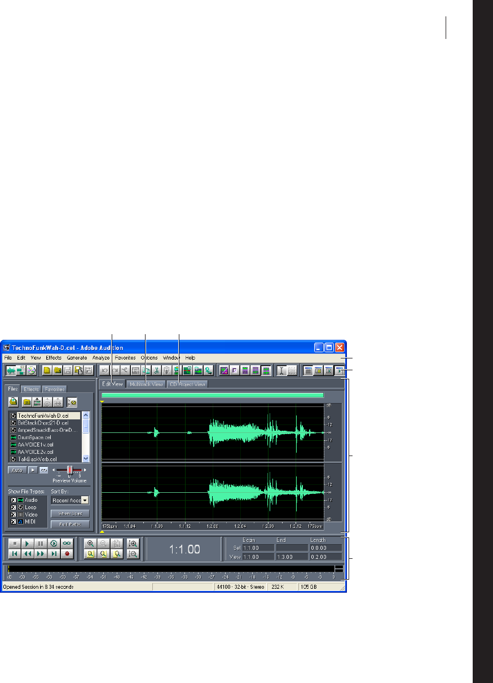Click the Fast Forward transport button
The height and width of the screenshot is (683, 493).
pyautogui.click(x=41, y=554)
